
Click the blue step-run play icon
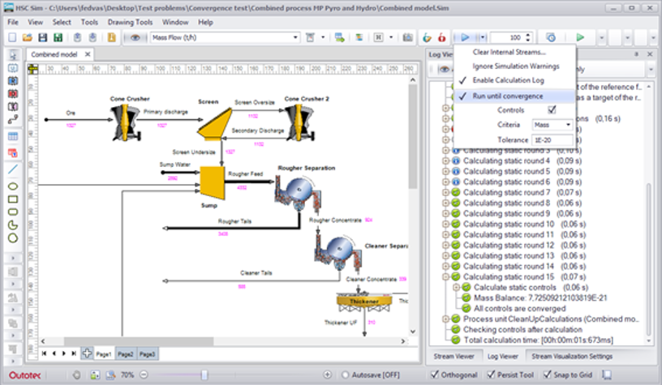tap(465, 37)
